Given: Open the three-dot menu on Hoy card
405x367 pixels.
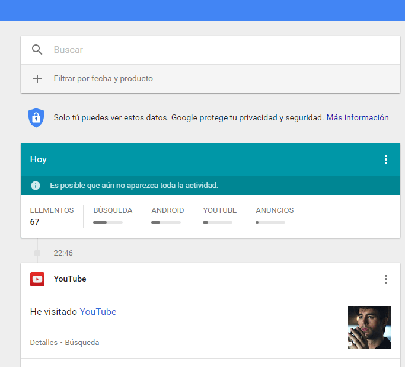Looking at the screenshot, I should pyautogui.click(x=386, y=159).
